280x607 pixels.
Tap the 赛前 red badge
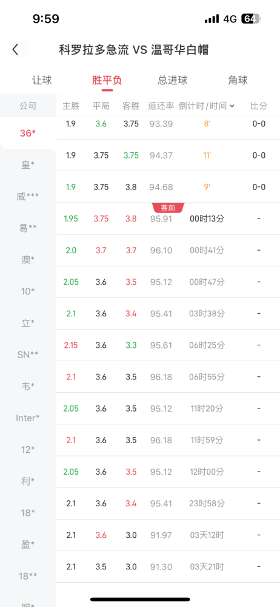(x=167, y=208)
